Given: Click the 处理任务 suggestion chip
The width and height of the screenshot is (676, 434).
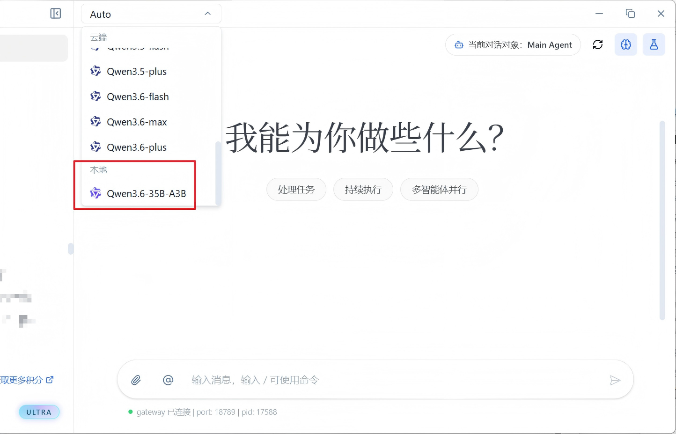Looking at the screenshot, I should point(296,190).
